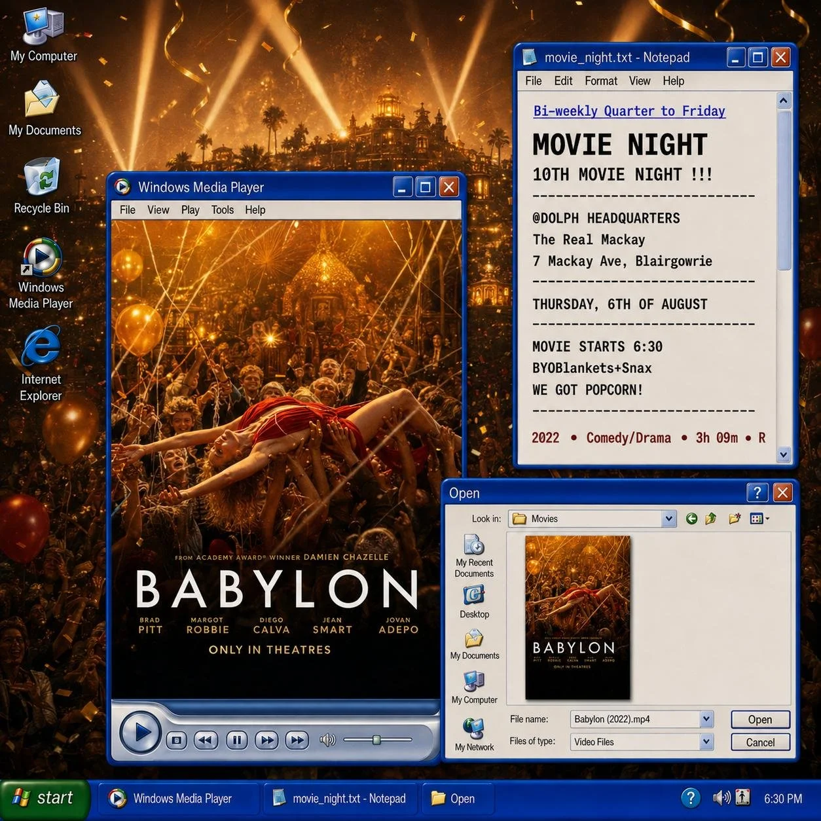Screen dimensions: 821x821
Task: Open Edit menu in Notepad
Action: pos(563,81)
